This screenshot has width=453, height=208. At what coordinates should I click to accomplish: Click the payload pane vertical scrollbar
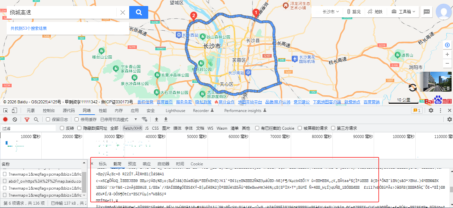point(451,189)
